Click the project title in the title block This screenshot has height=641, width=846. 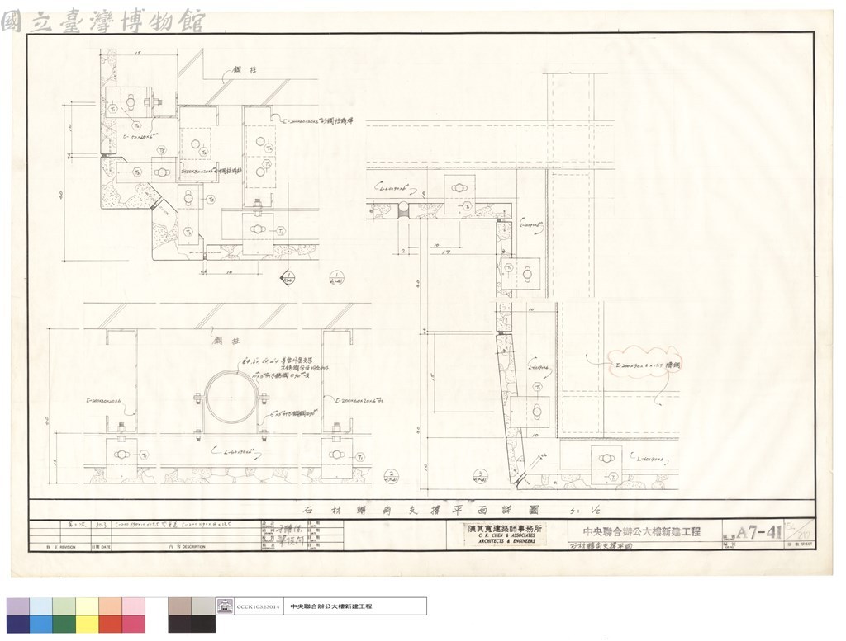[x=641, y=531]
